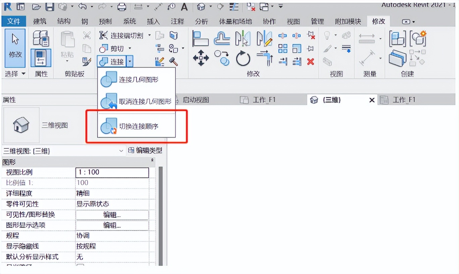Click the 连接 join geometry button
Viewport: 459px width, 274px height.
point(112,62)
